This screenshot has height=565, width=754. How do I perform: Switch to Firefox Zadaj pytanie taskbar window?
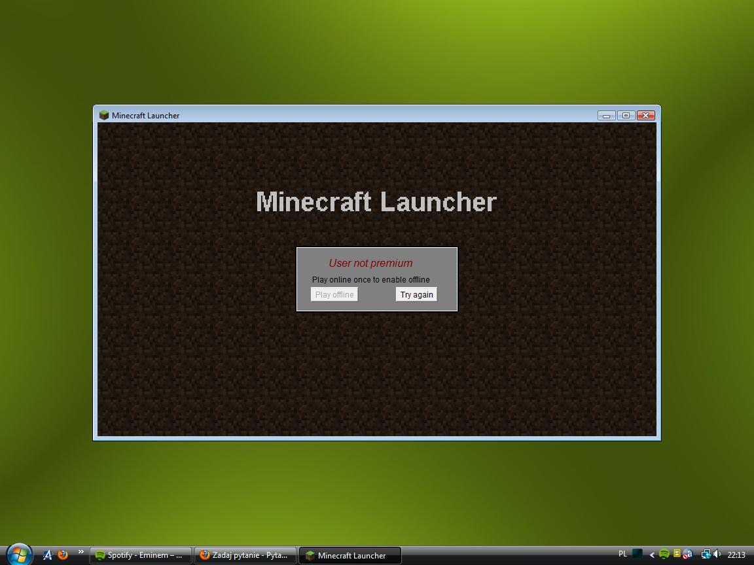click(245, 555)
